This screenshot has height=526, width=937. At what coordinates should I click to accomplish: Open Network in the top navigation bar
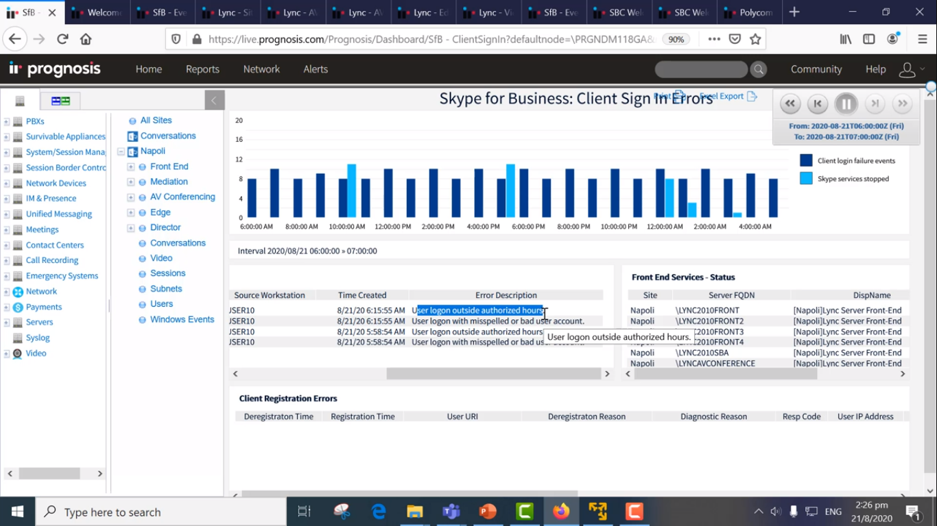261,69
